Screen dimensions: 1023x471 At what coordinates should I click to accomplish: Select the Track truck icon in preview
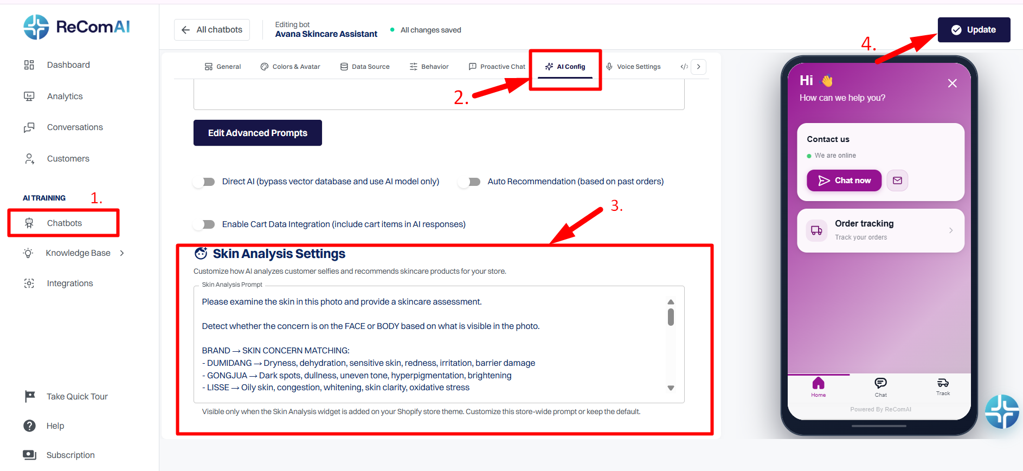[x=943, y=383]
